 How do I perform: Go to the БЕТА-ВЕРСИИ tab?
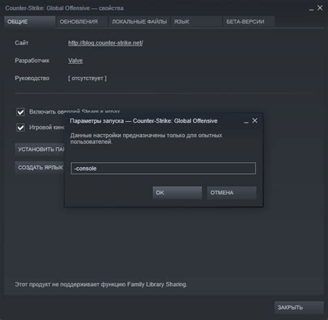248,21
